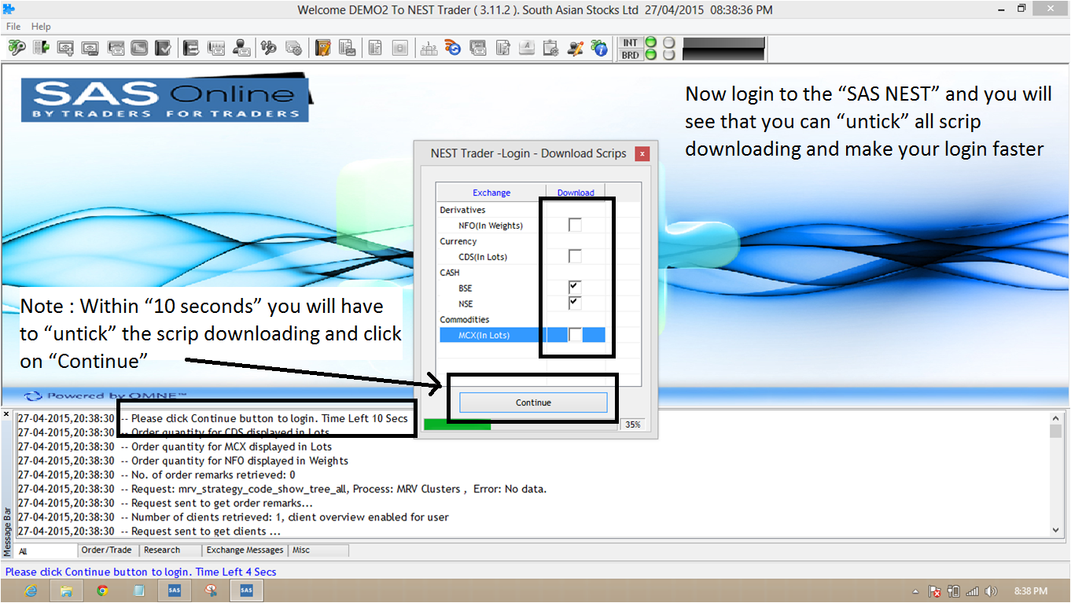Screen dimensions: 1071x603
Task: Click the bar-graph with ticket icon
Action: pos(215,48)
